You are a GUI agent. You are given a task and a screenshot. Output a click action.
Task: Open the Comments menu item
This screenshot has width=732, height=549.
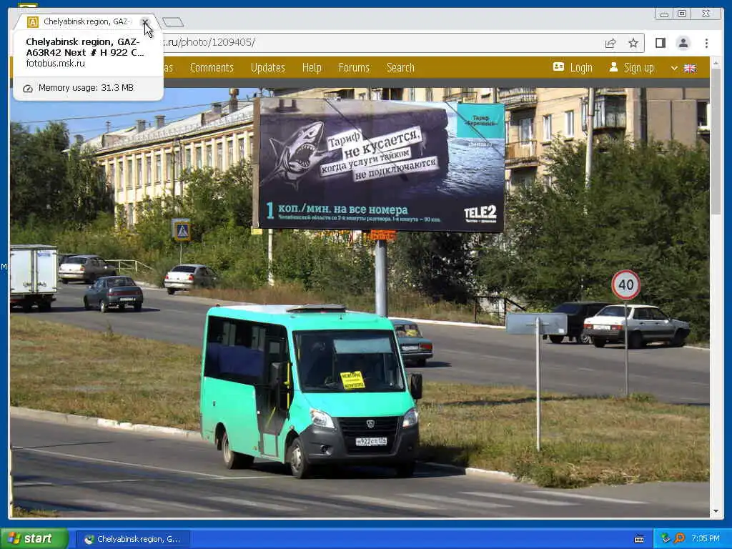tap(212, 68)
